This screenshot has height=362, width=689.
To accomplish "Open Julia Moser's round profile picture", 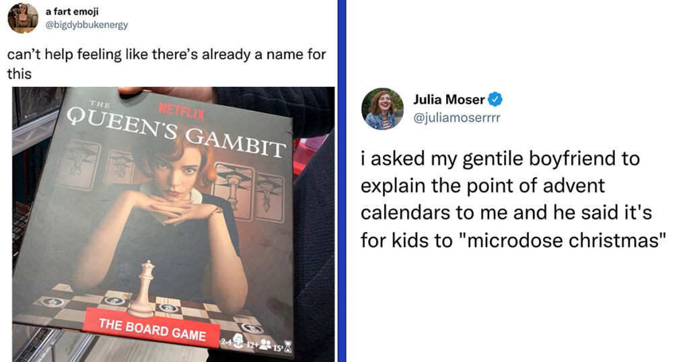I will click(382, 108).
